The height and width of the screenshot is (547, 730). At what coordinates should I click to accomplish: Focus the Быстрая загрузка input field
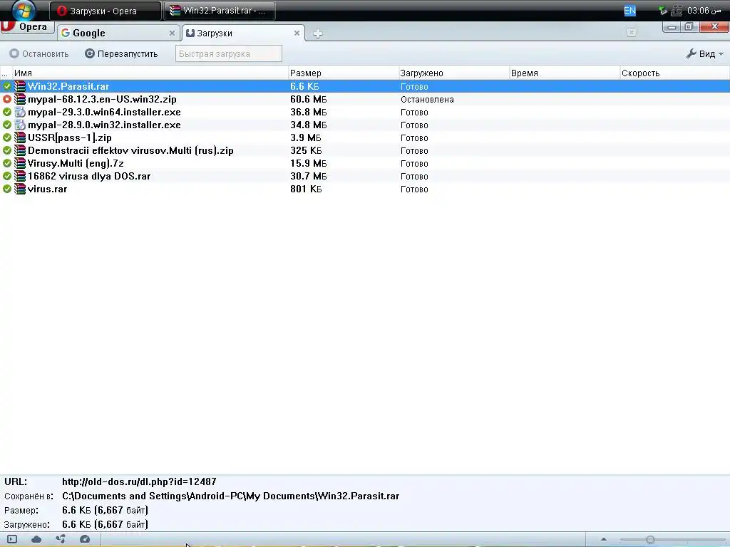click(229, 53)
